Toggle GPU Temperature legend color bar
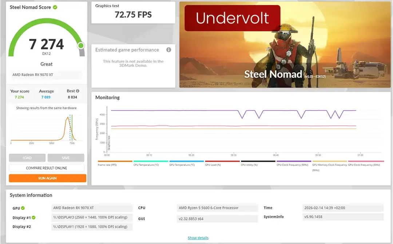The width and height of the screenshot is (393, 244). coord(187,161)
